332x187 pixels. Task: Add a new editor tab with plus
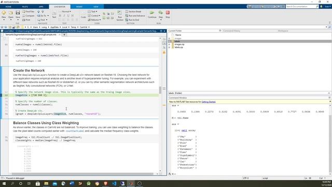pos(64,35)
